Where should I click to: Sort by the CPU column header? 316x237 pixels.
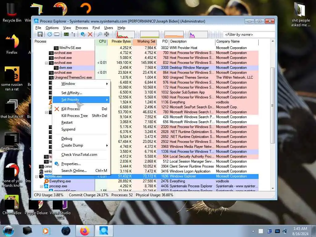click(x=101, y=42)
